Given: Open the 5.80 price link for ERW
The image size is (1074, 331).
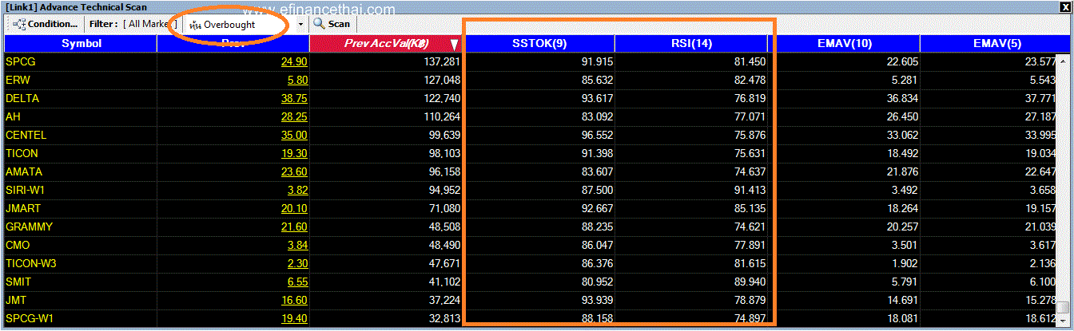Looking at the screenshot, I should pos(297,80).
